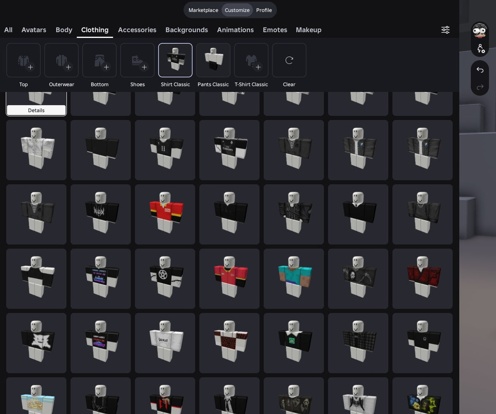Select the black shirt with number 11

point(165,150)
